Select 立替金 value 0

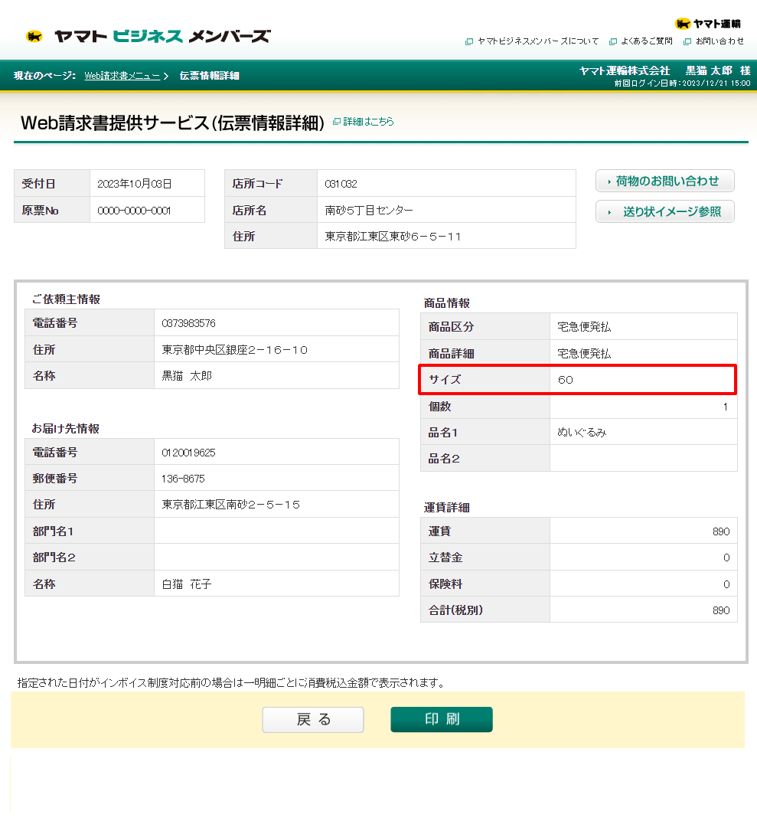point(726,558)
